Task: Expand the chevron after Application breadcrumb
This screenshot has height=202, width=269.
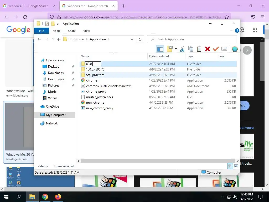Action: [x=109, y=39]
